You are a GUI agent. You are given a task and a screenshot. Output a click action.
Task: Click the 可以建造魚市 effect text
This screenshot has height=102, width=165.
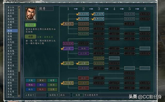tap(91, 95)
